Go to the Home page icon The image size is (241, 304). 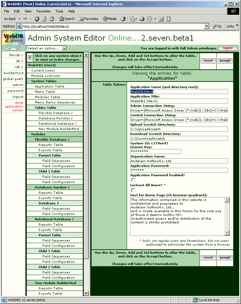coord(52,19)
